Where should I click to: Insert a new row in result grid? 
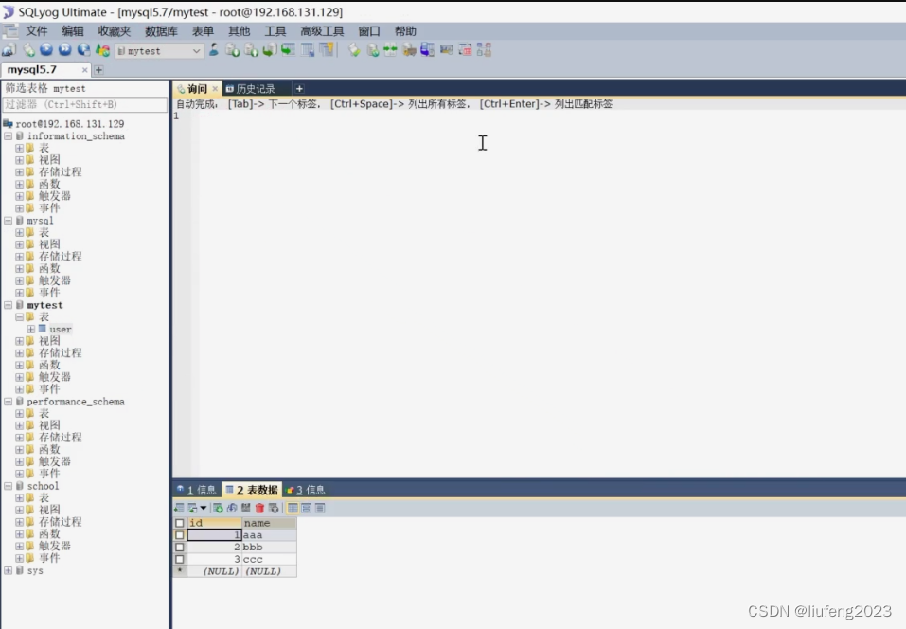pyautogui.click(x=179, y=508)
